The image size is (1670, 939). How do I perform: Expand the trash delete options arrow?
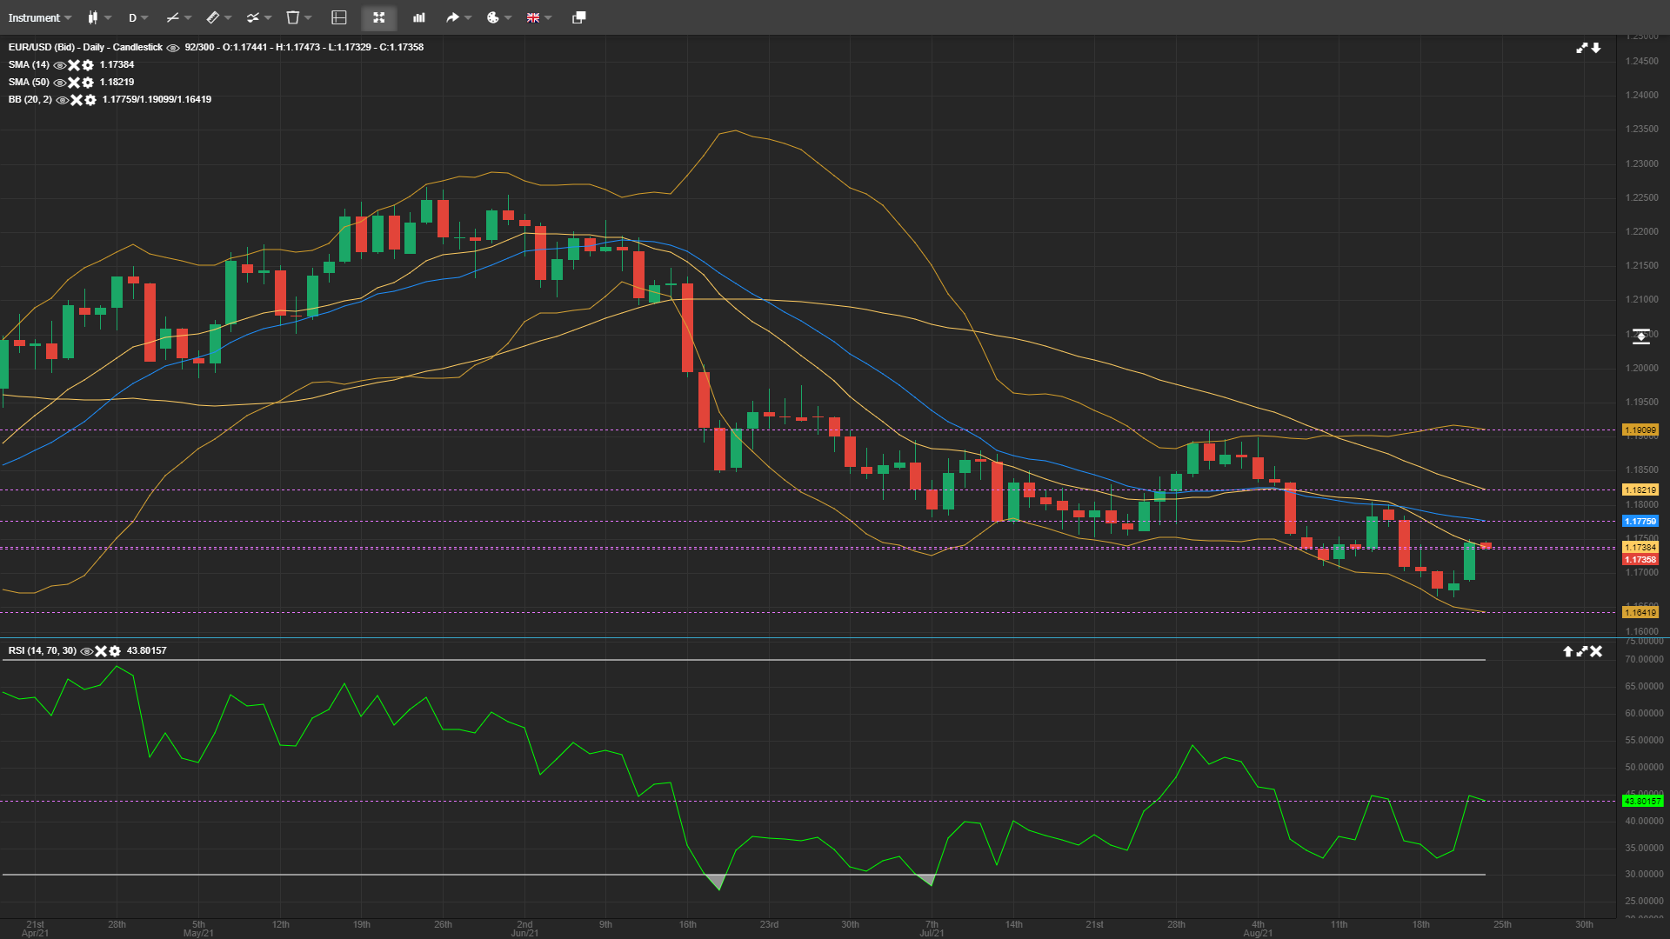308,18
